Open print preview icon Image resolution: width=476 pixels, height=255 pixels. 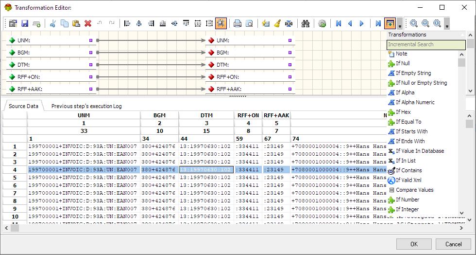(249, 23)
